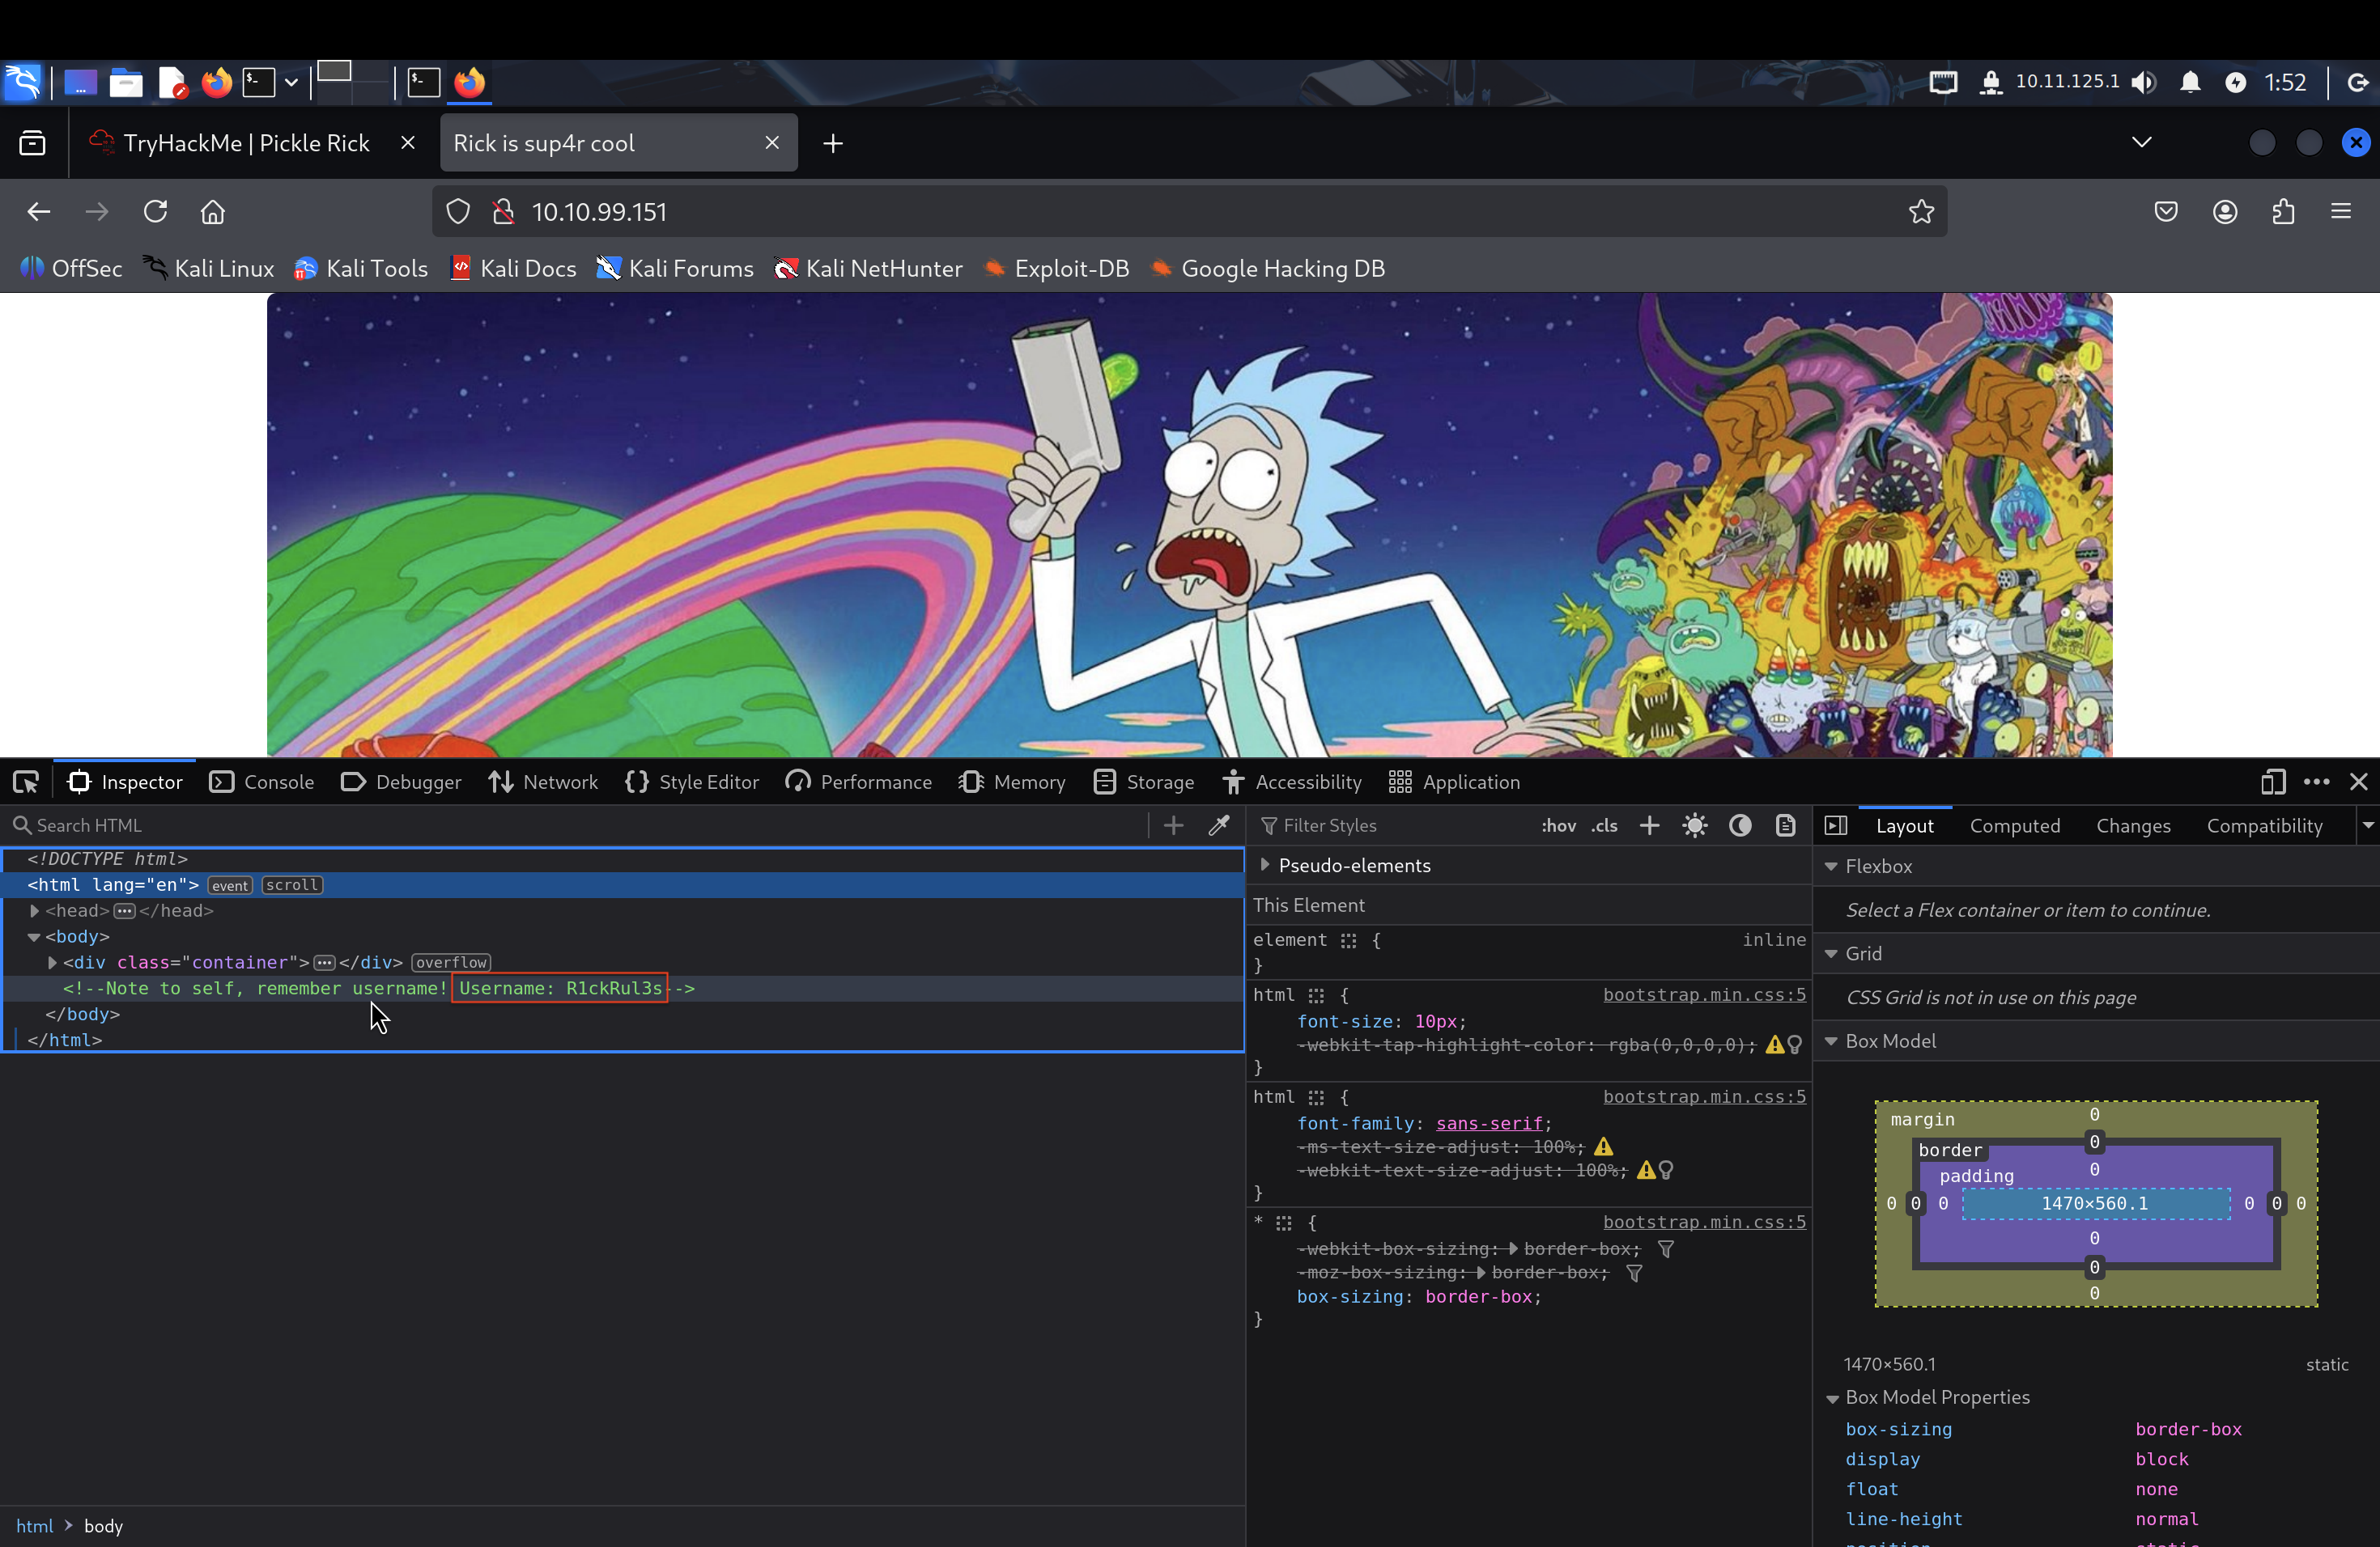2380x1547 pixels.
Task: Toggle the :hov pseudo-class panel
Action: (x=1558, y=825)
